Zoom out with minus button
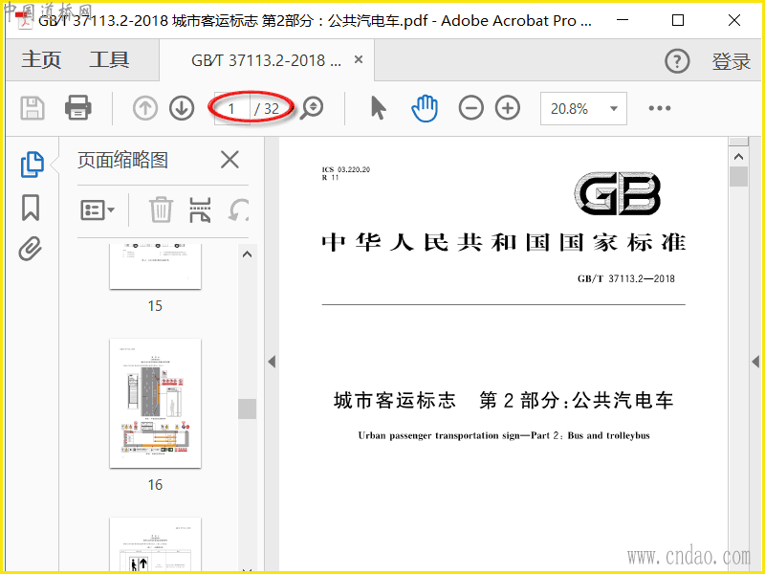The width and height of the screenshot is (765, 574). coord(470,108)
